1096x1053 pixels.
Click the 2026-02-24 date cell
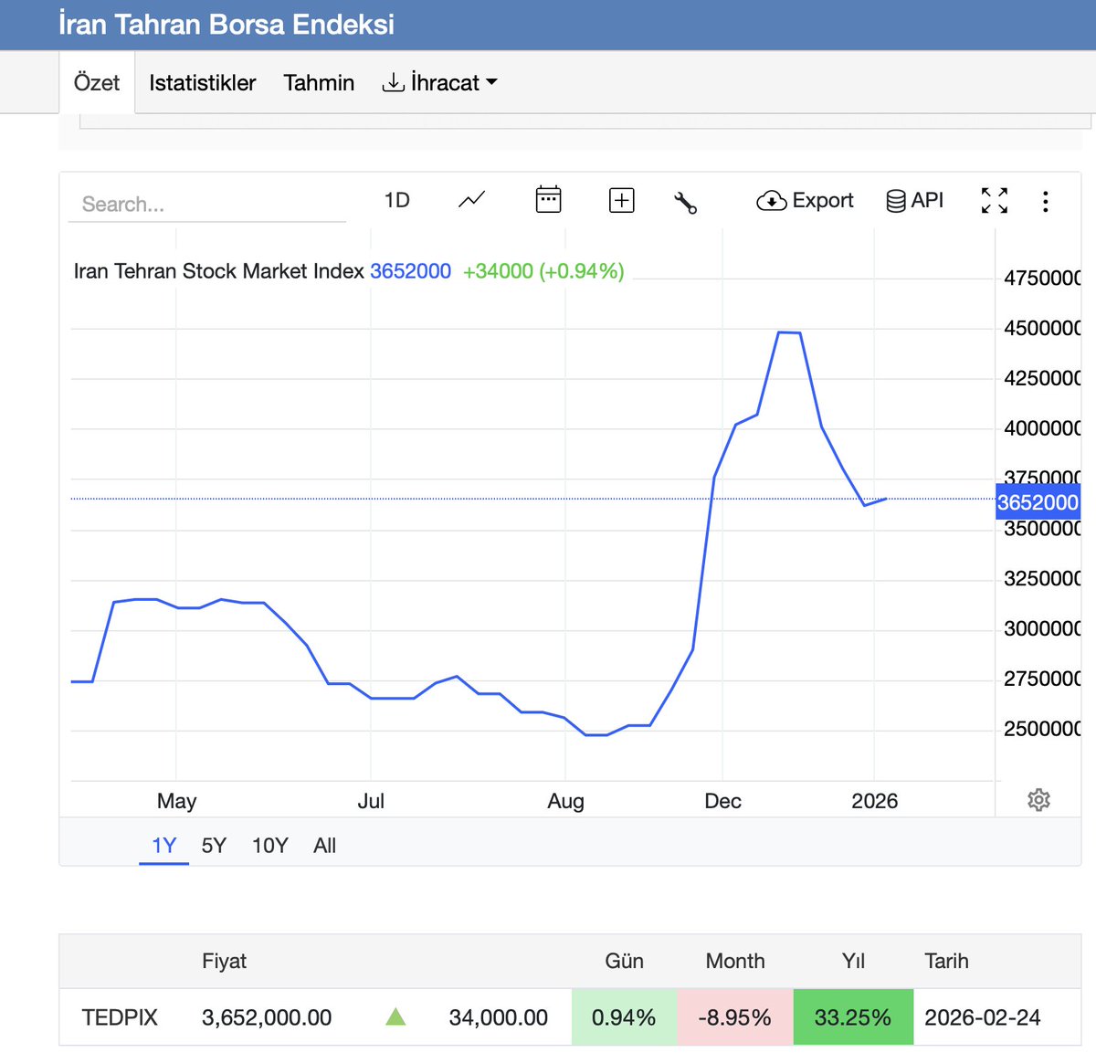point(983,1017)
